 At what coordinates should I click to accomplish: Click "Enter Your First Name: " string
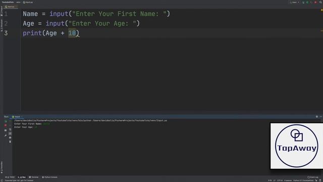119,14
